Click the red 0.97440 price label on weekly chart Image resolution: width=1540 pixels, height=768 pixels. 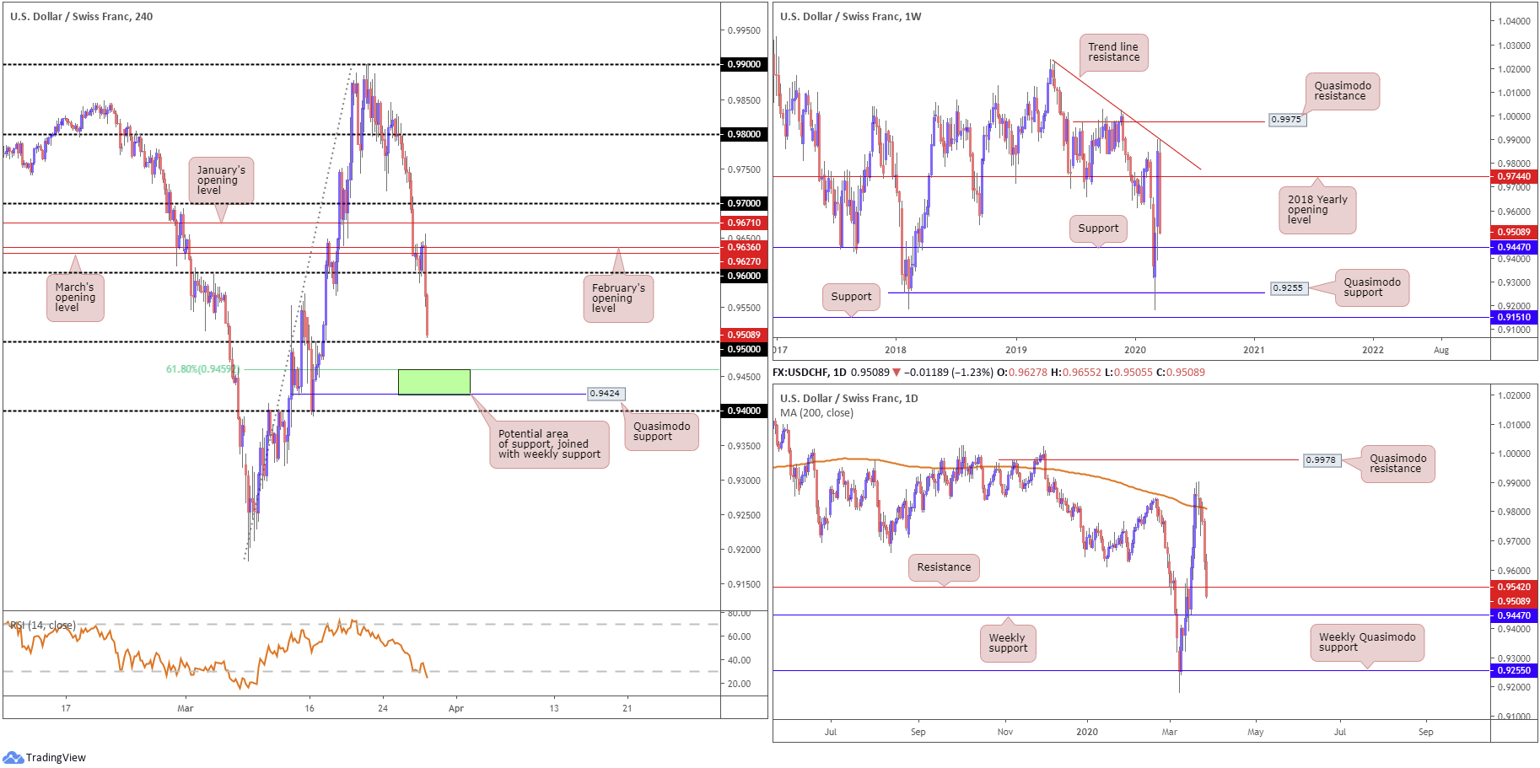click(1514, 176)
